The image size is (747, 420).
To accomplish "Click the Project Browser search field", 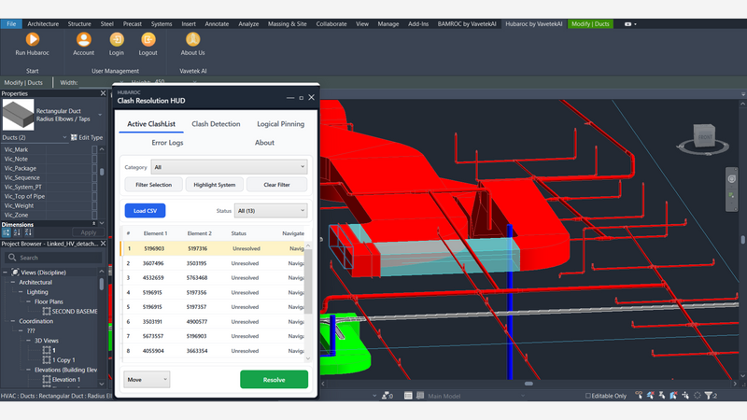I will (x=53, y=258).
